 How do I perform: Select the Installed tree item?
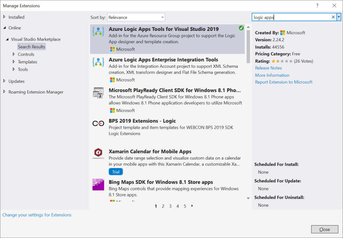coord(16,17)
